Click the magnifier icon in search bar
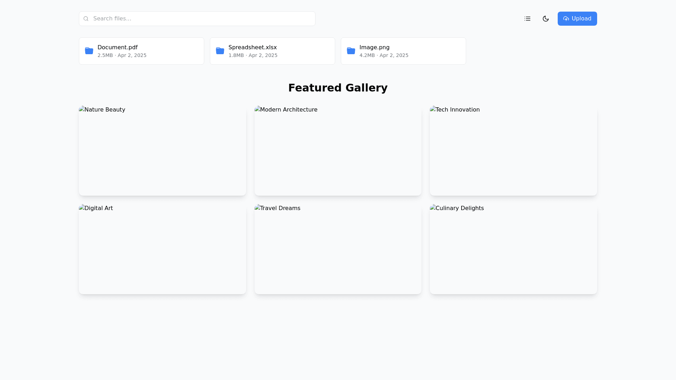The width and height of the screenshot is (676, 380). (86, 19)
